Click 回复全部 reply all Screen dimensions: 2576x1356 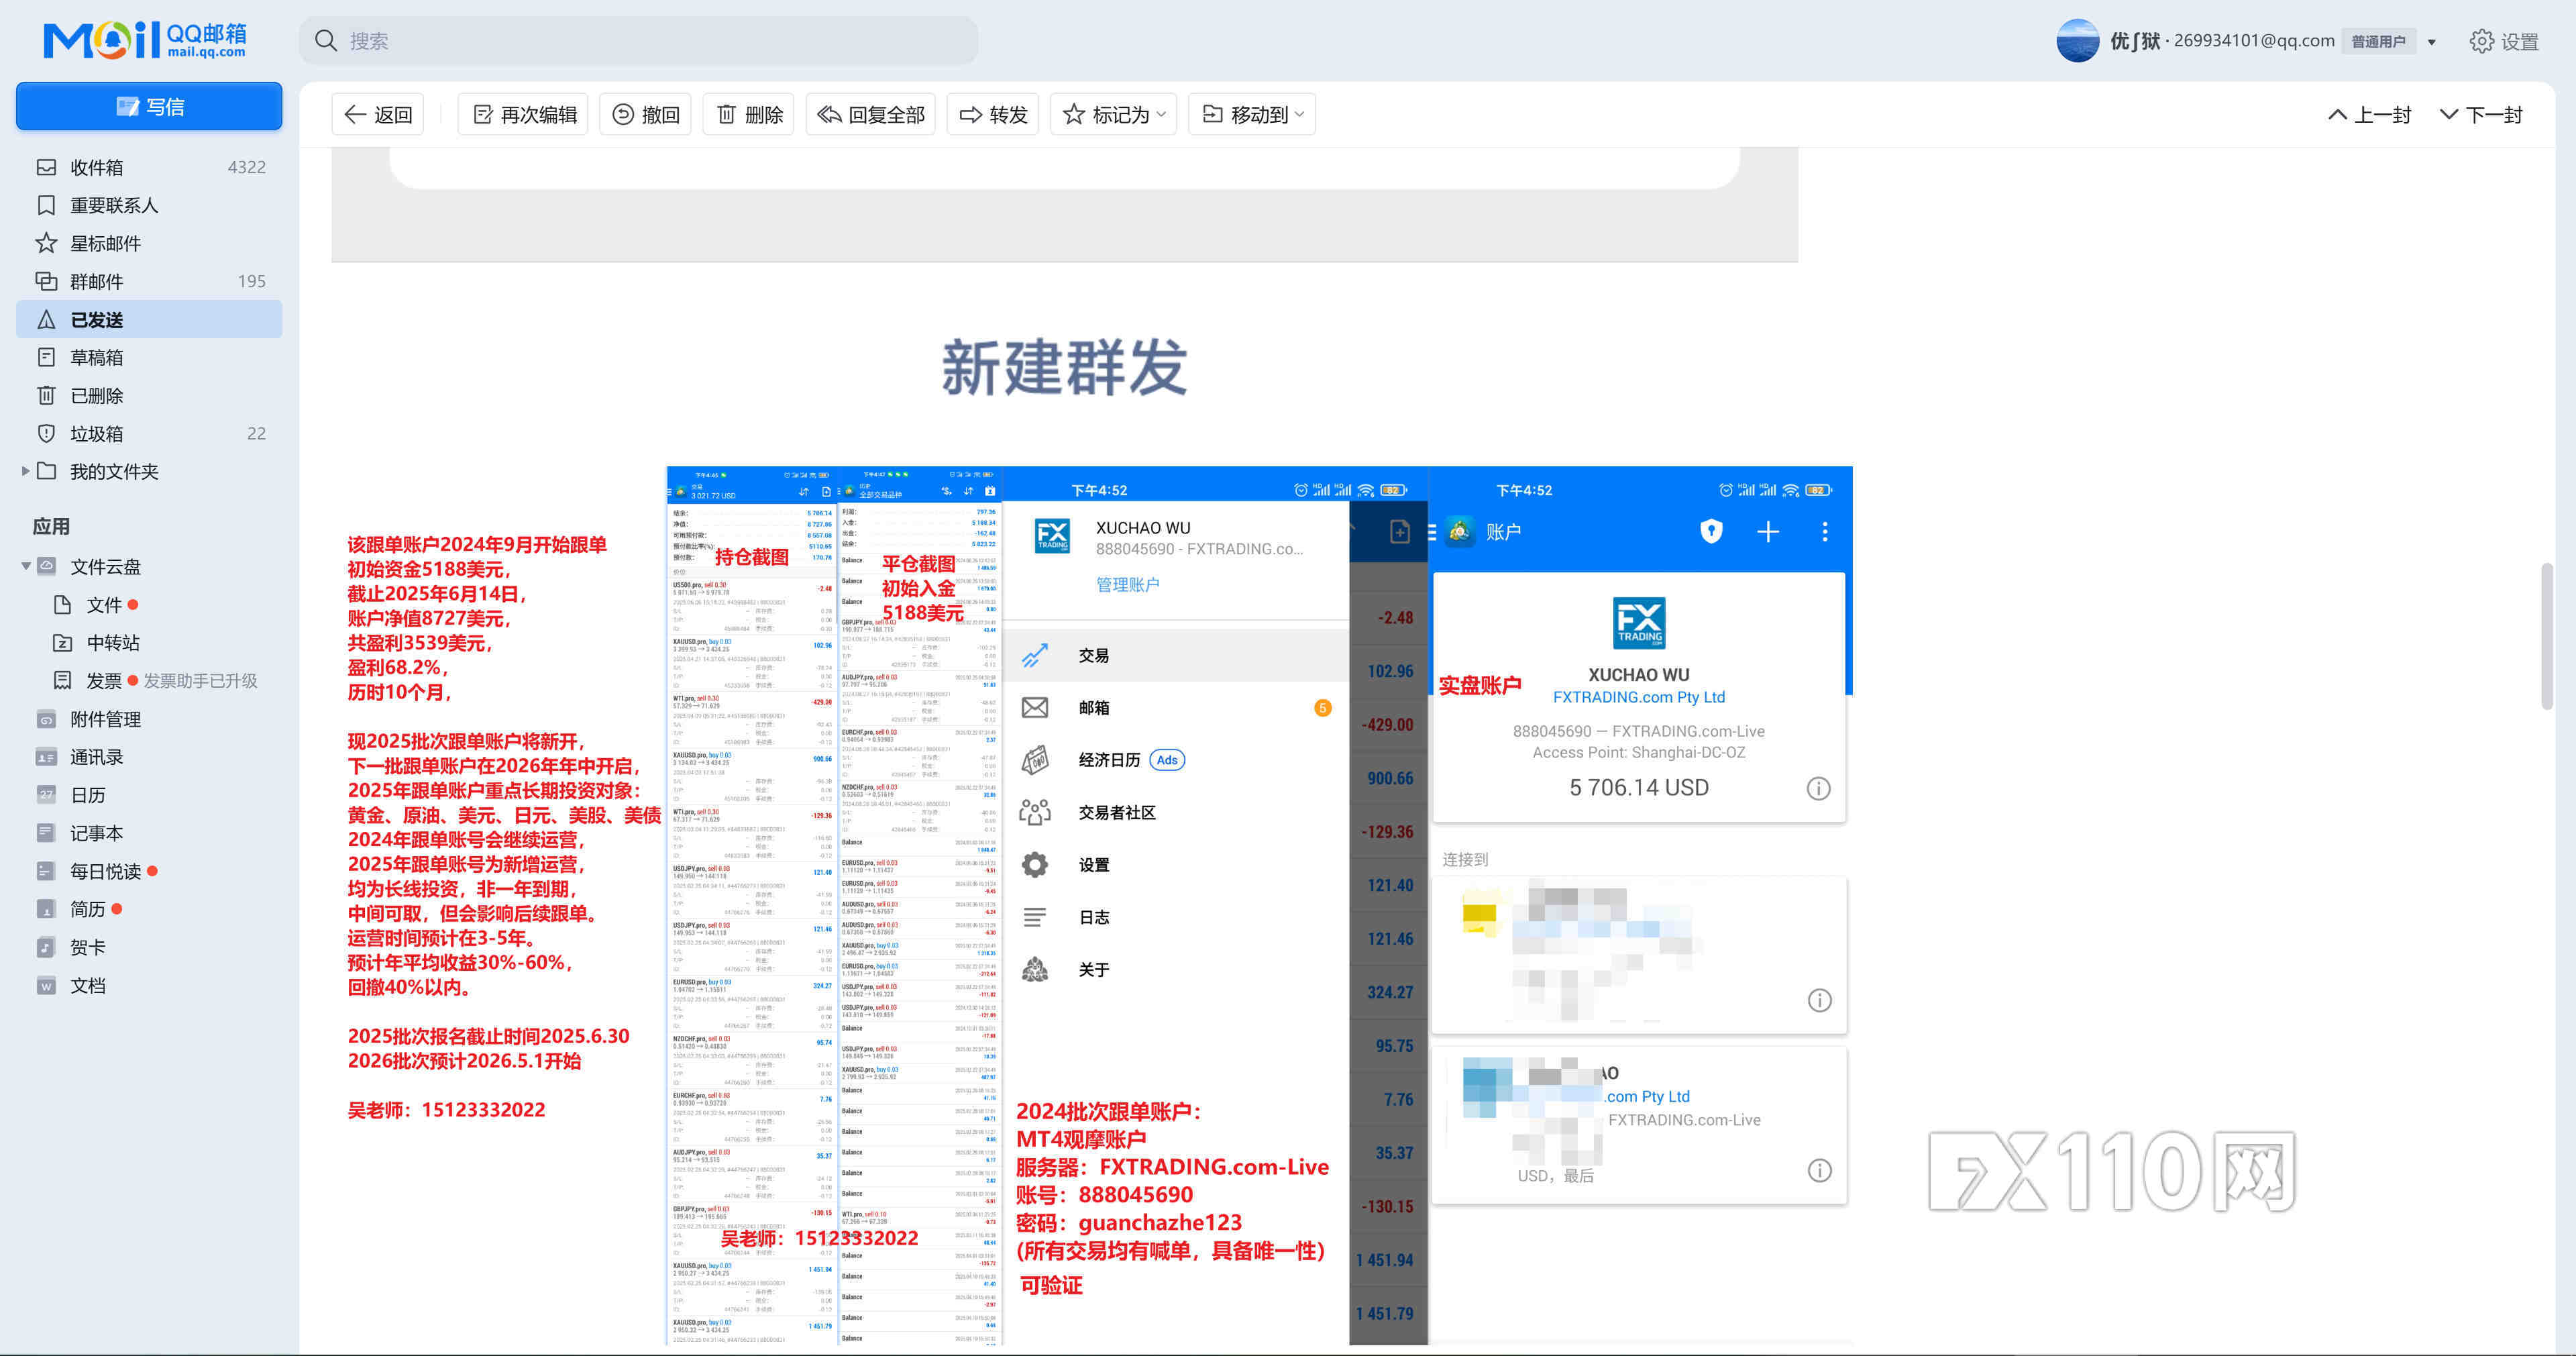(x=871, y=114)
